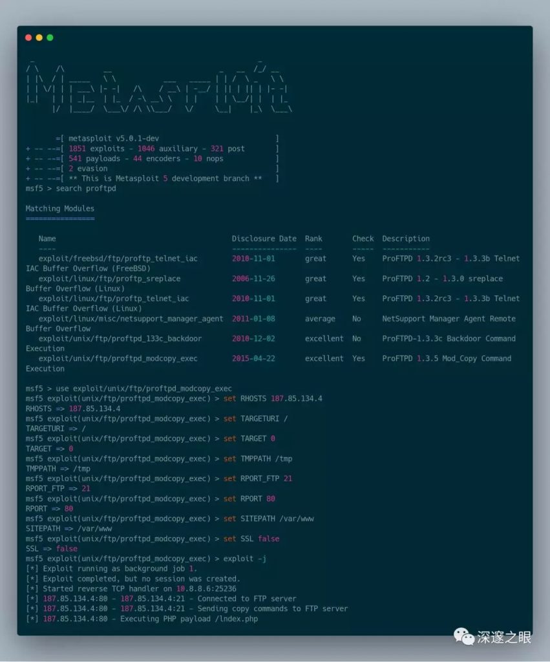
Task: Click the 'exploit -j' command
Action: [x=245, y=559]
